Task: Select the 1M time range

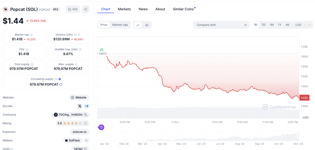Action: (x=272, y=25)
